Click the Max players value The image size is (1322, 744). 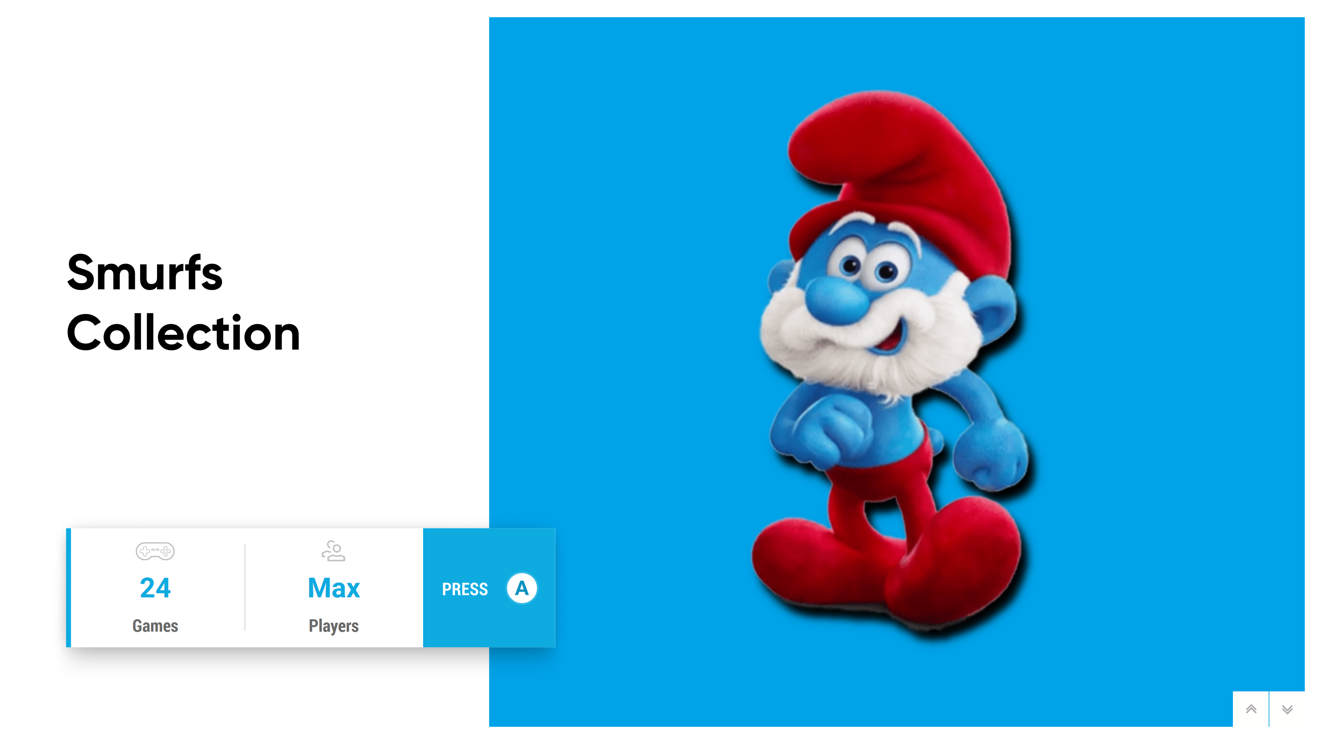334,587
